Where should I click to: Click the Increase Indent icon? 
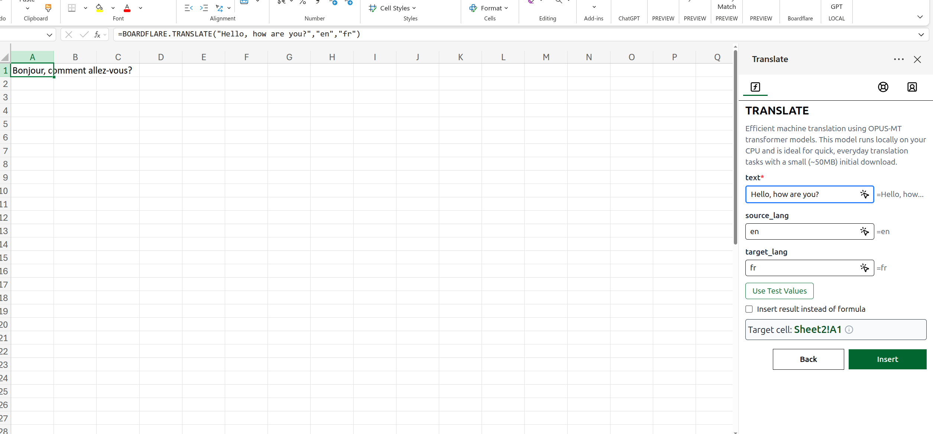coord(204,8)
